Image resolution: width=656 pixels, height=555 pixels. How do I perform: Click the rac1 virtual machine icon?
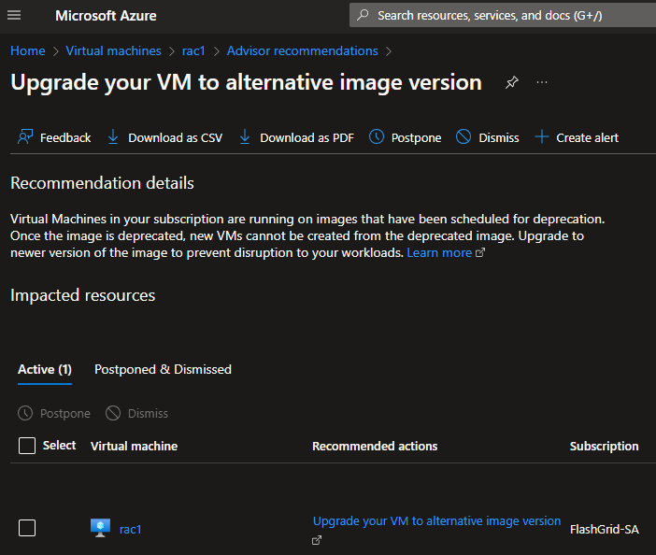point(100,528)
